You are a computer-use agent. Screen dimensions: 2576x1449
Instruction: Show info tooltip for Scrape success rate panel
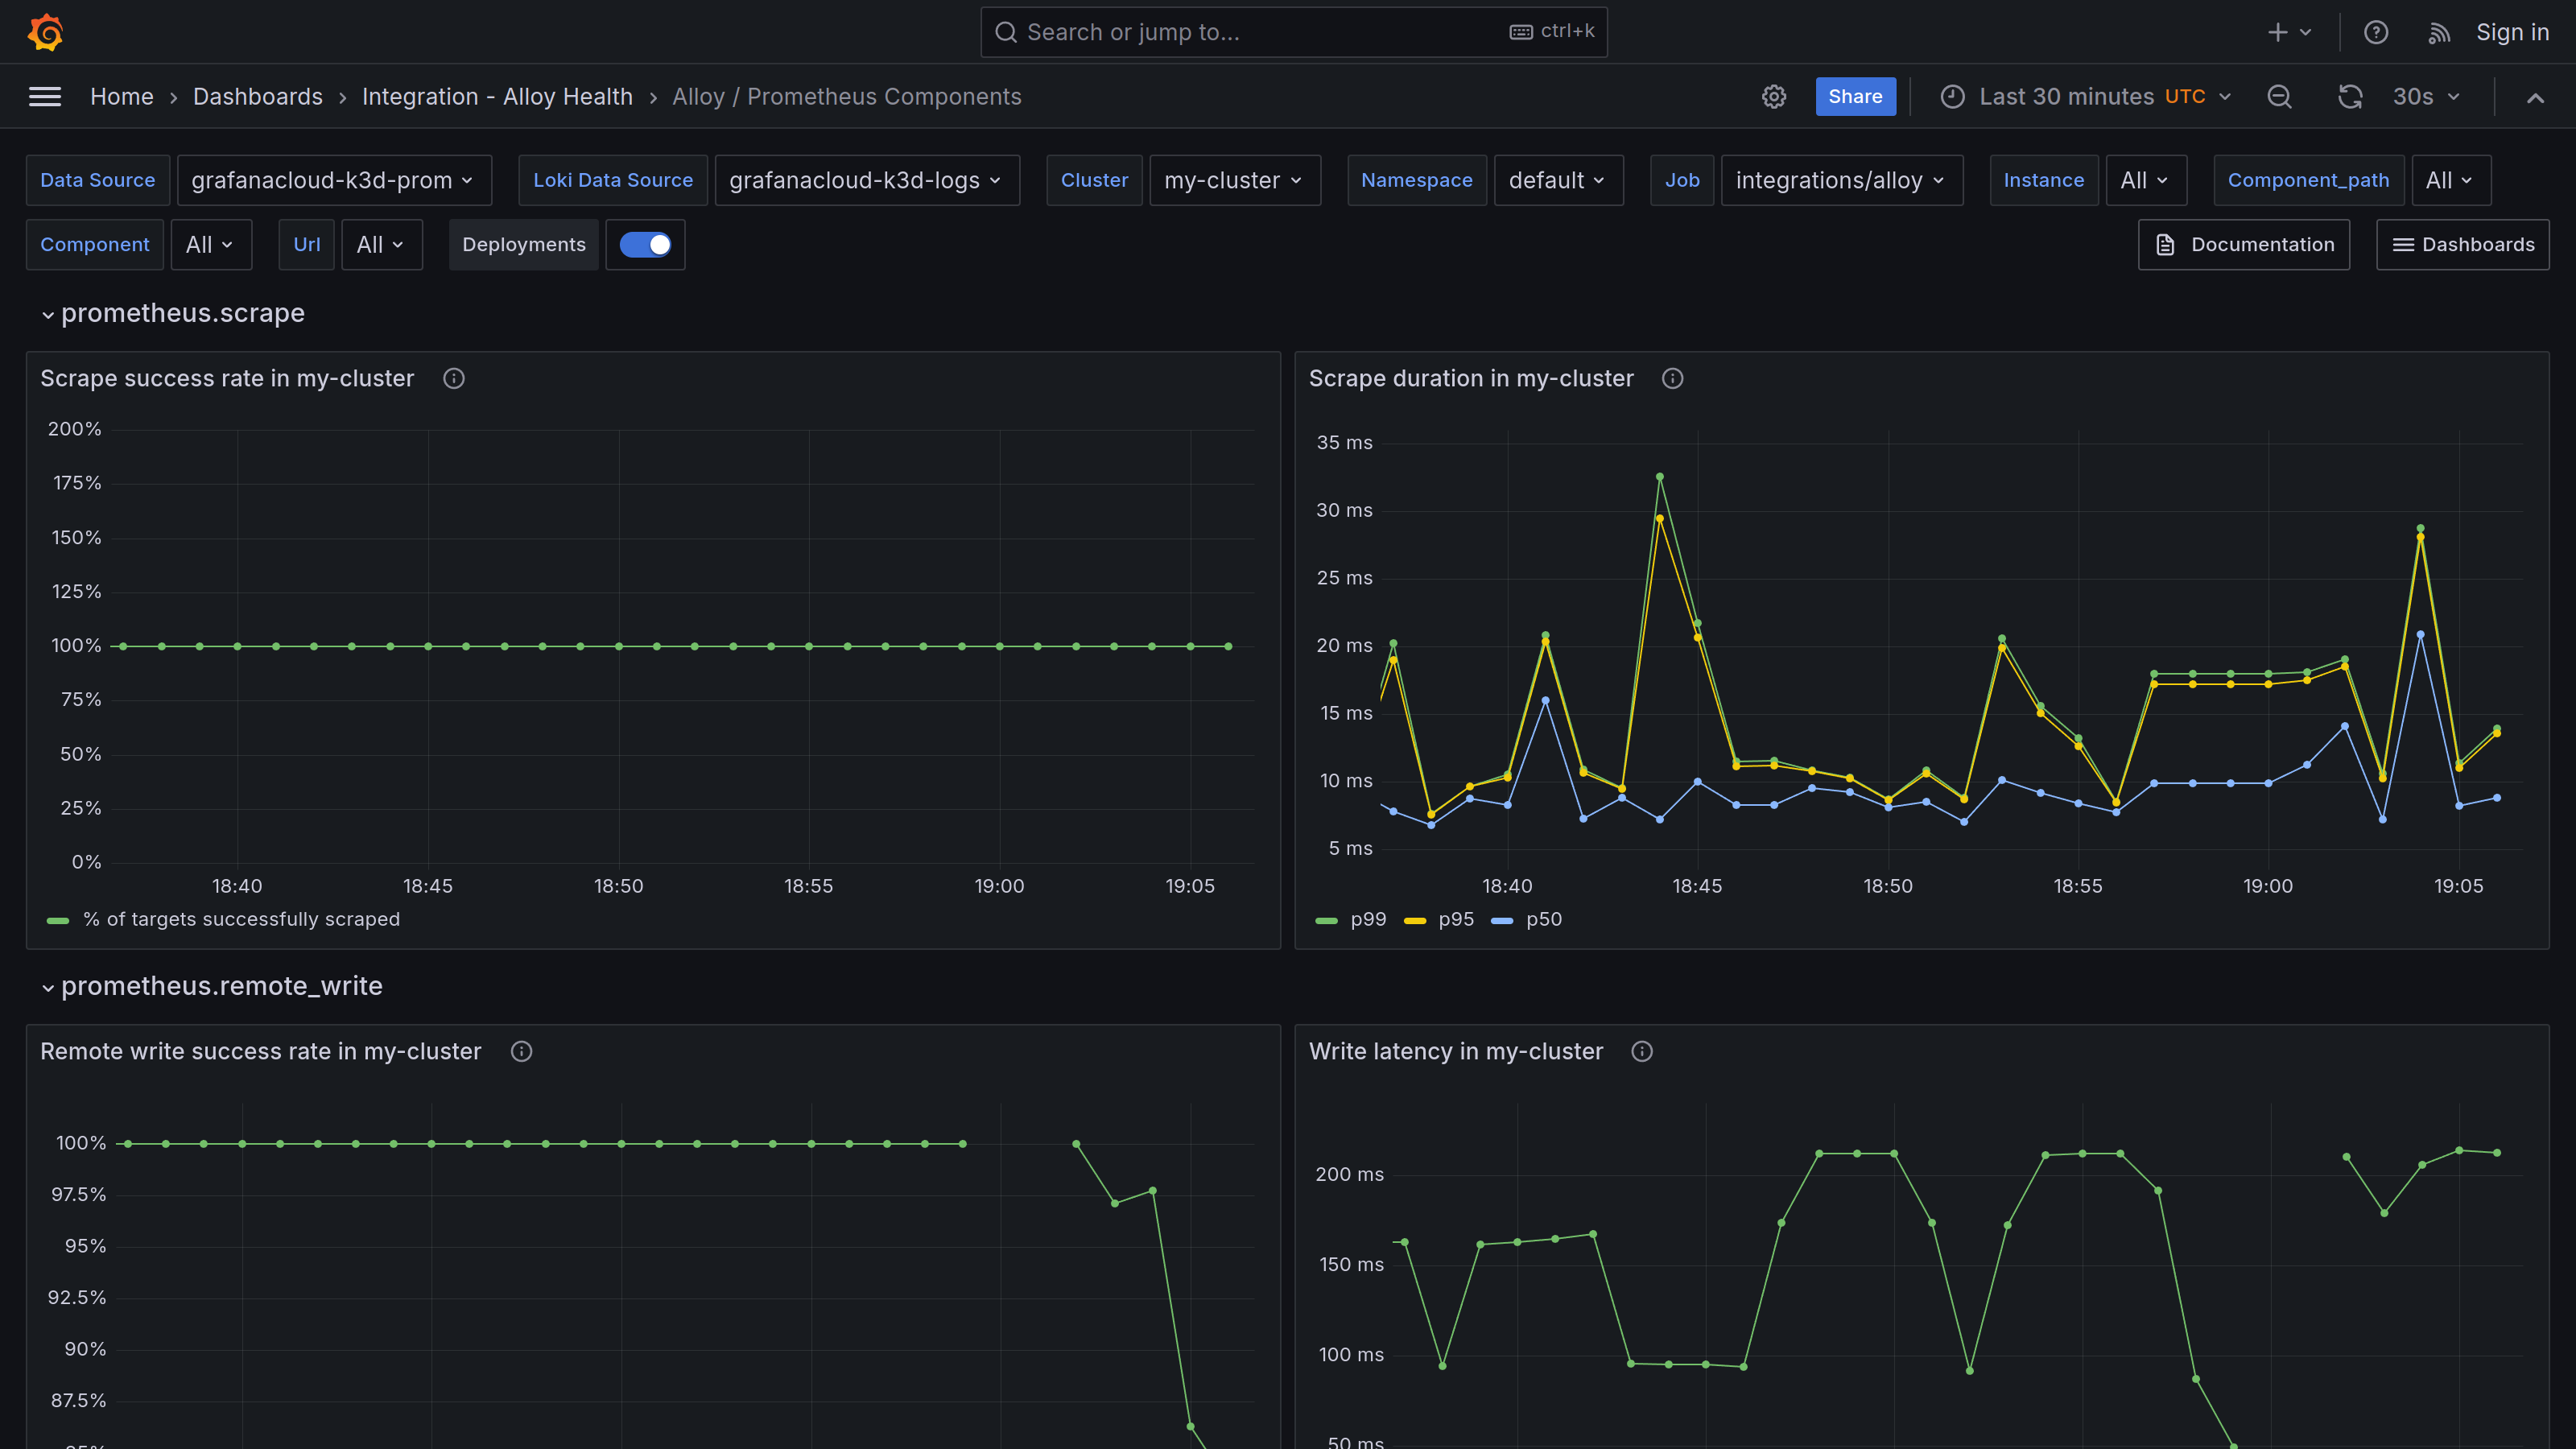pos(453,378)
